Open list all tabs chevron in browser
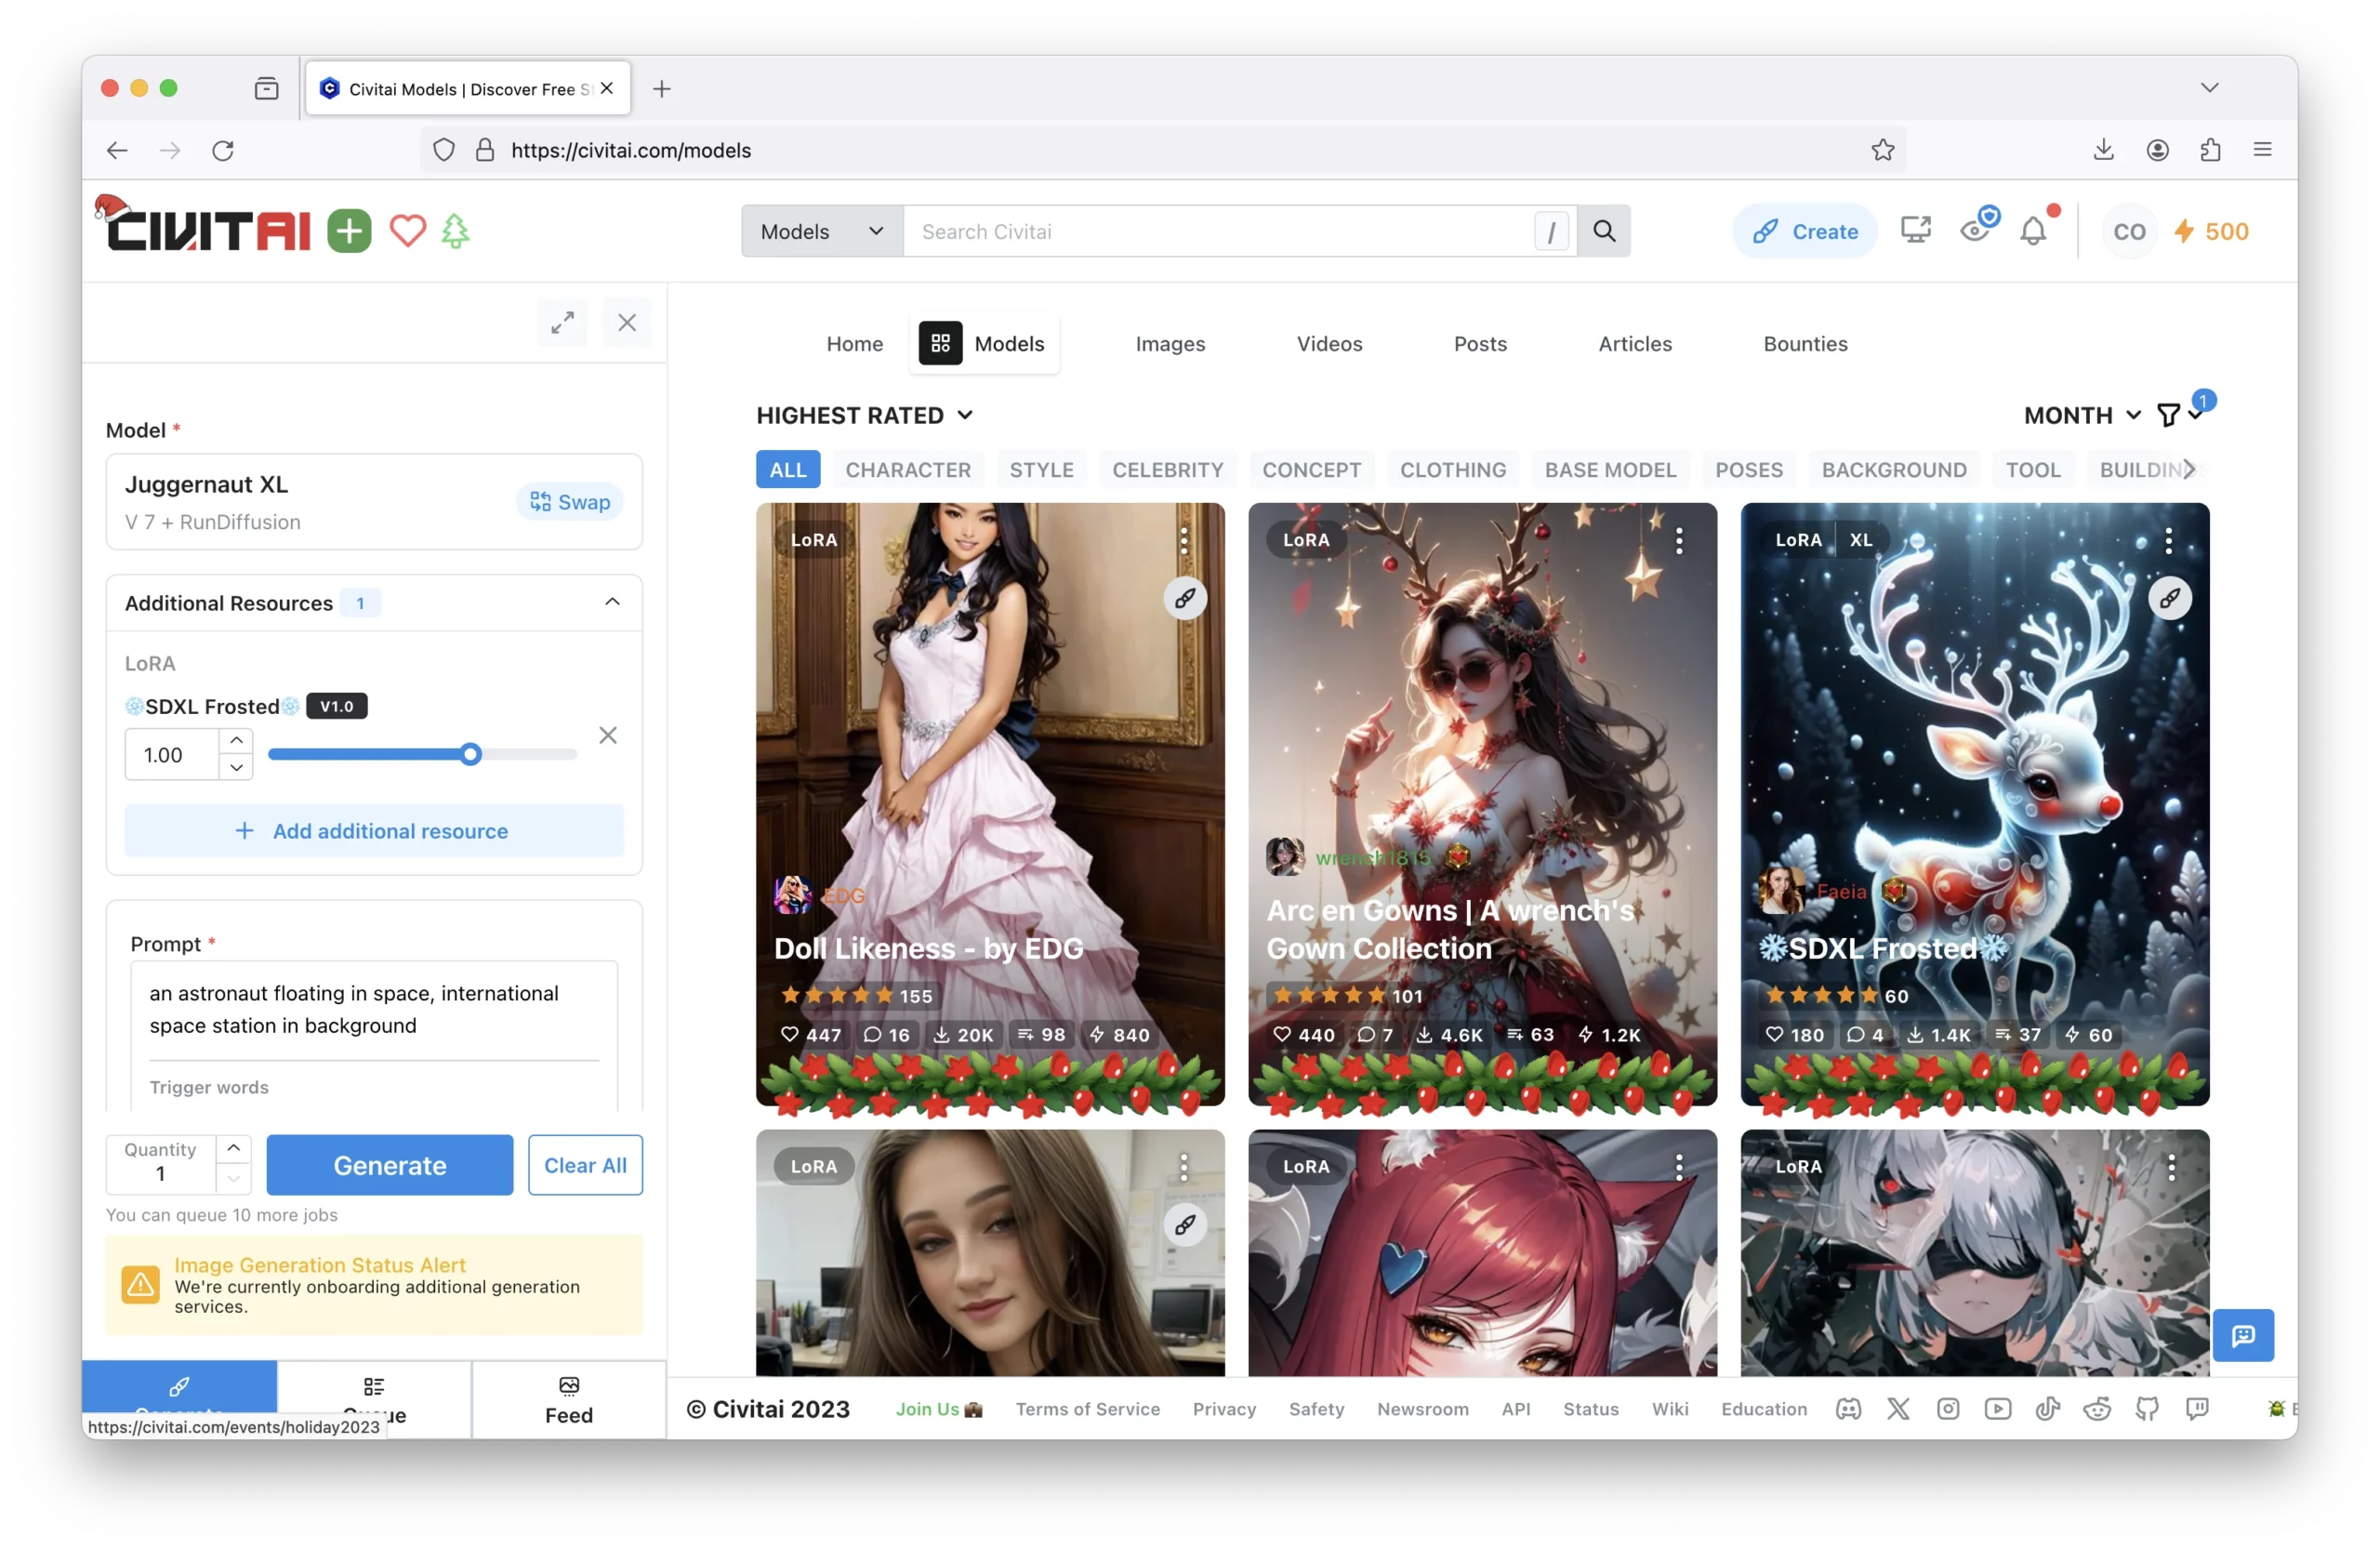2380x1548 pixels. tap(2210, 88)
